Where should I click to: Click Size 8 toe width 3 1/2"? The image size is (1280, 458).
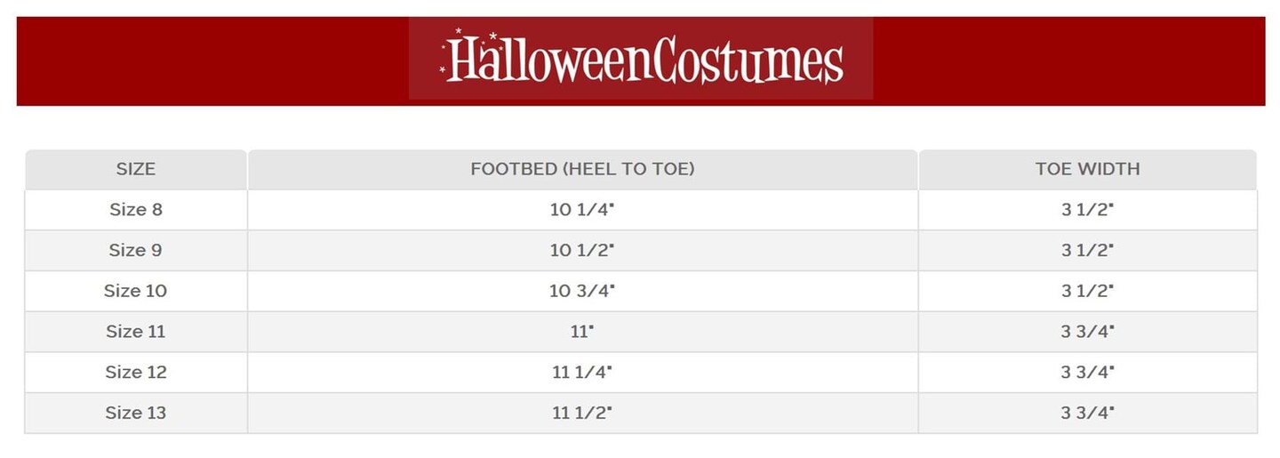[x=1087, y=210]
